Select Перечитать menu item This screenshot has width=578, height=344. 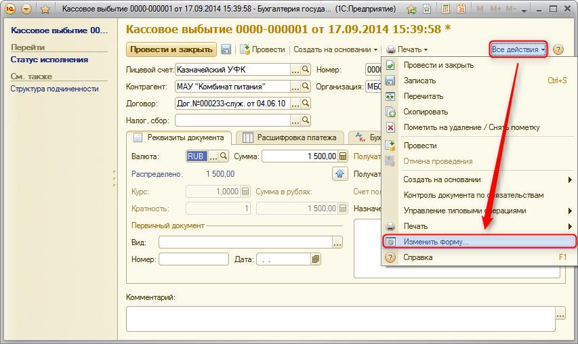click(x=479, y=96)
